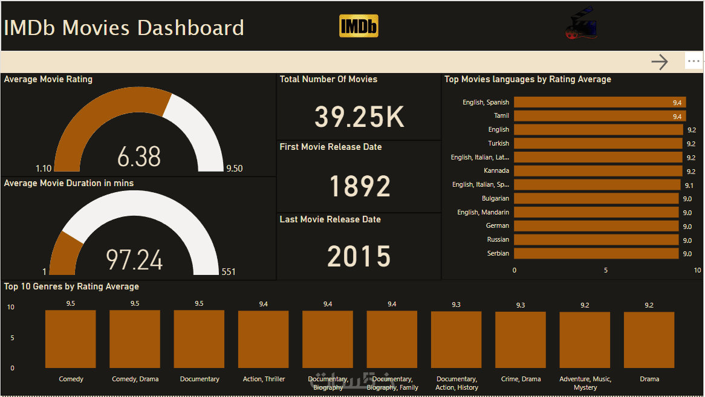The height and width of the screenshot is (397, 705).
Task: Click the Adventure, Music, Mystery column
Action: [x=585, y=340]
